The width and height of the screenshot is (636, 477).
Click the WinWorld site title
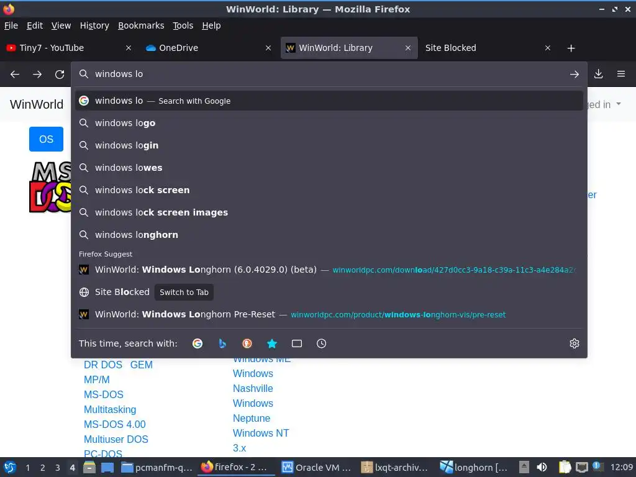point(37,104)
